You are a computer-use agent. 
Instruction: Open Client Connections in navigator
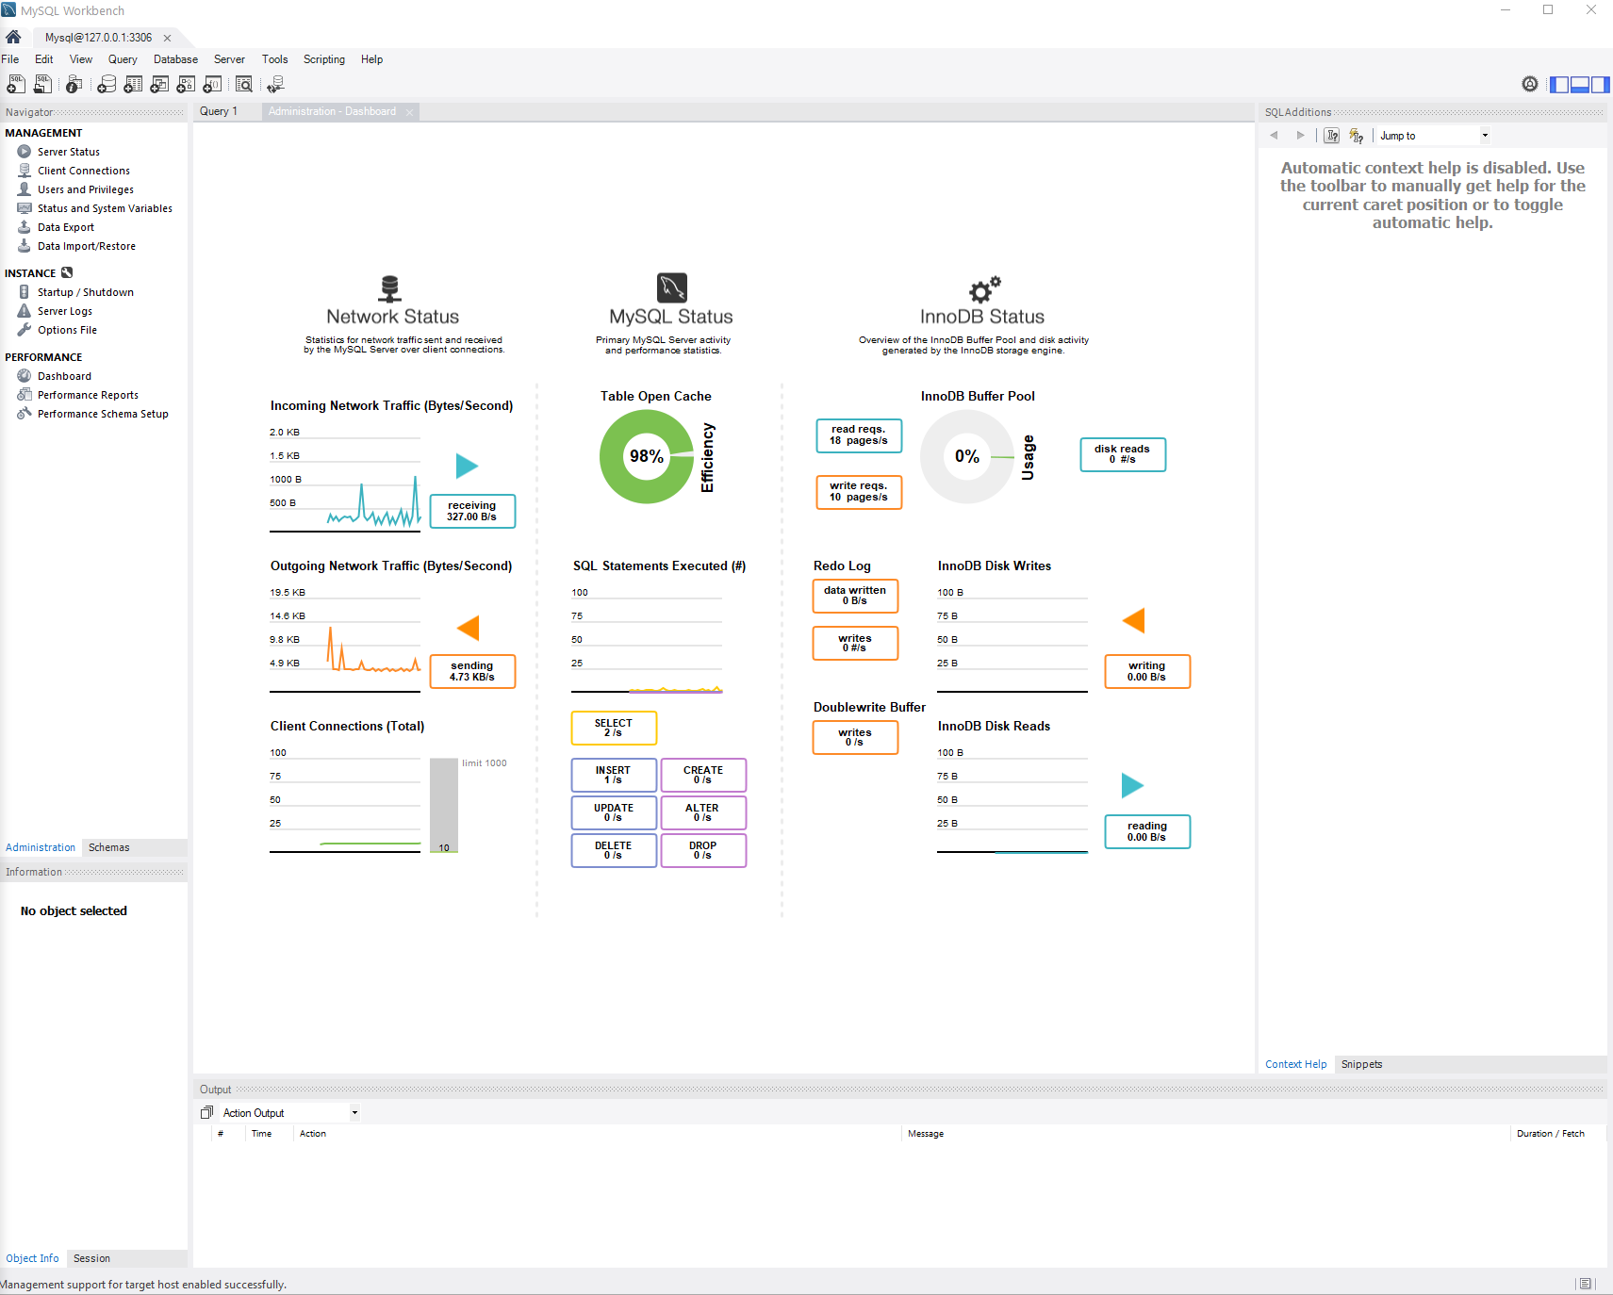click(84, 171)
